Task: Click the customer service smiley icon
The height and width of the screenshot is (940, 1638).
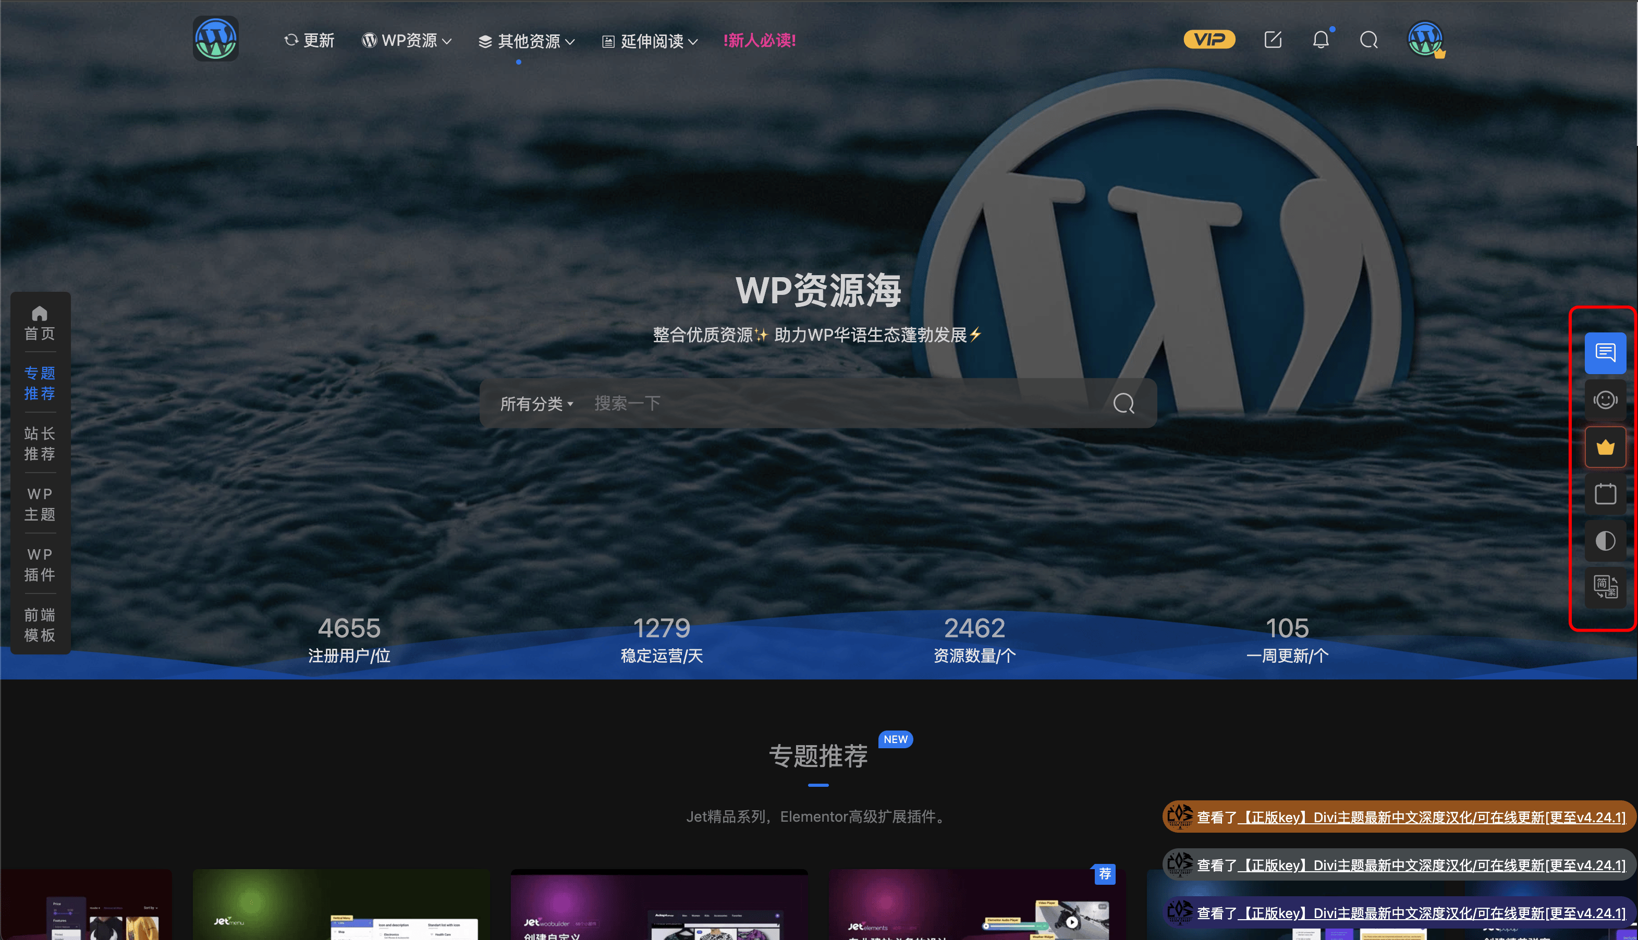Action: pos(1605,400)
